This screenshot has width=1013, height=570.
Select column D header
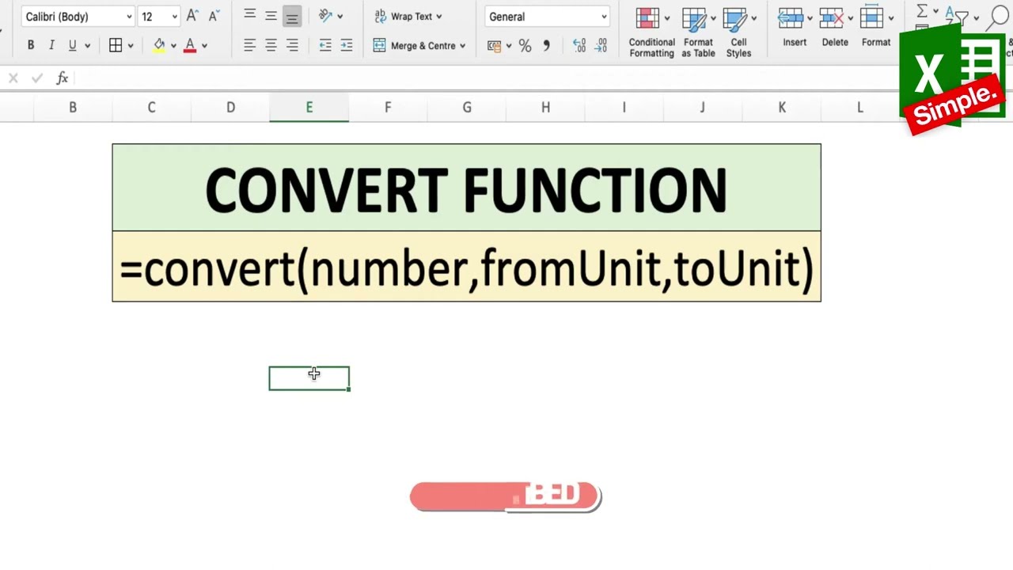(x=230, y=108)
